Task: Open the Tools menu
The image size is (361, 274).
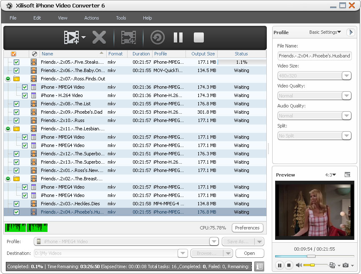Action: click(x=121, y=18)
